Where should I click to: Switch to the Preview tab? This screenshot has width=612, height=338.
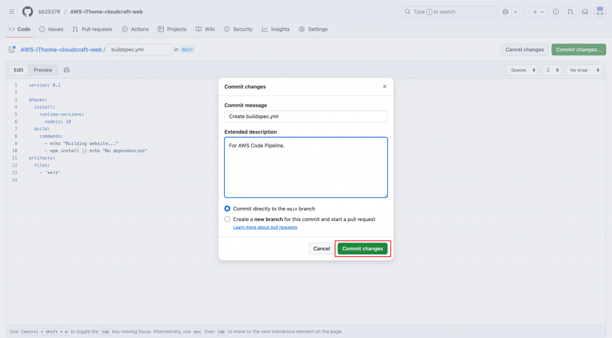click(43, 70)
